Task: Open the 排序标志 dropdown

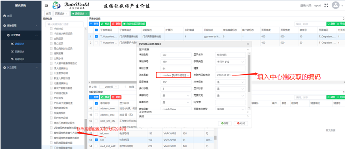Action: 230,82
